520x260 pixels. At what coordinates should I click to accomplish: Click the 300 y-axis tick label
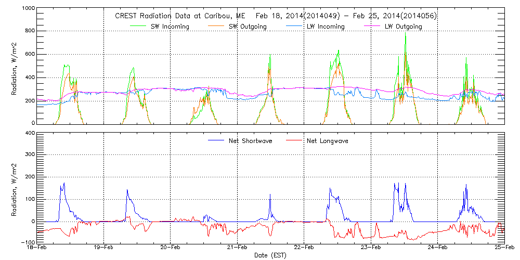pos(30,155)
